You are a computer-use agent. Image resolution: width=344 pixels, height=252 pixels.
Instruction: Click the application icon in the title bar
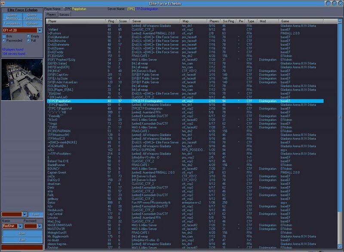(3, 3)
